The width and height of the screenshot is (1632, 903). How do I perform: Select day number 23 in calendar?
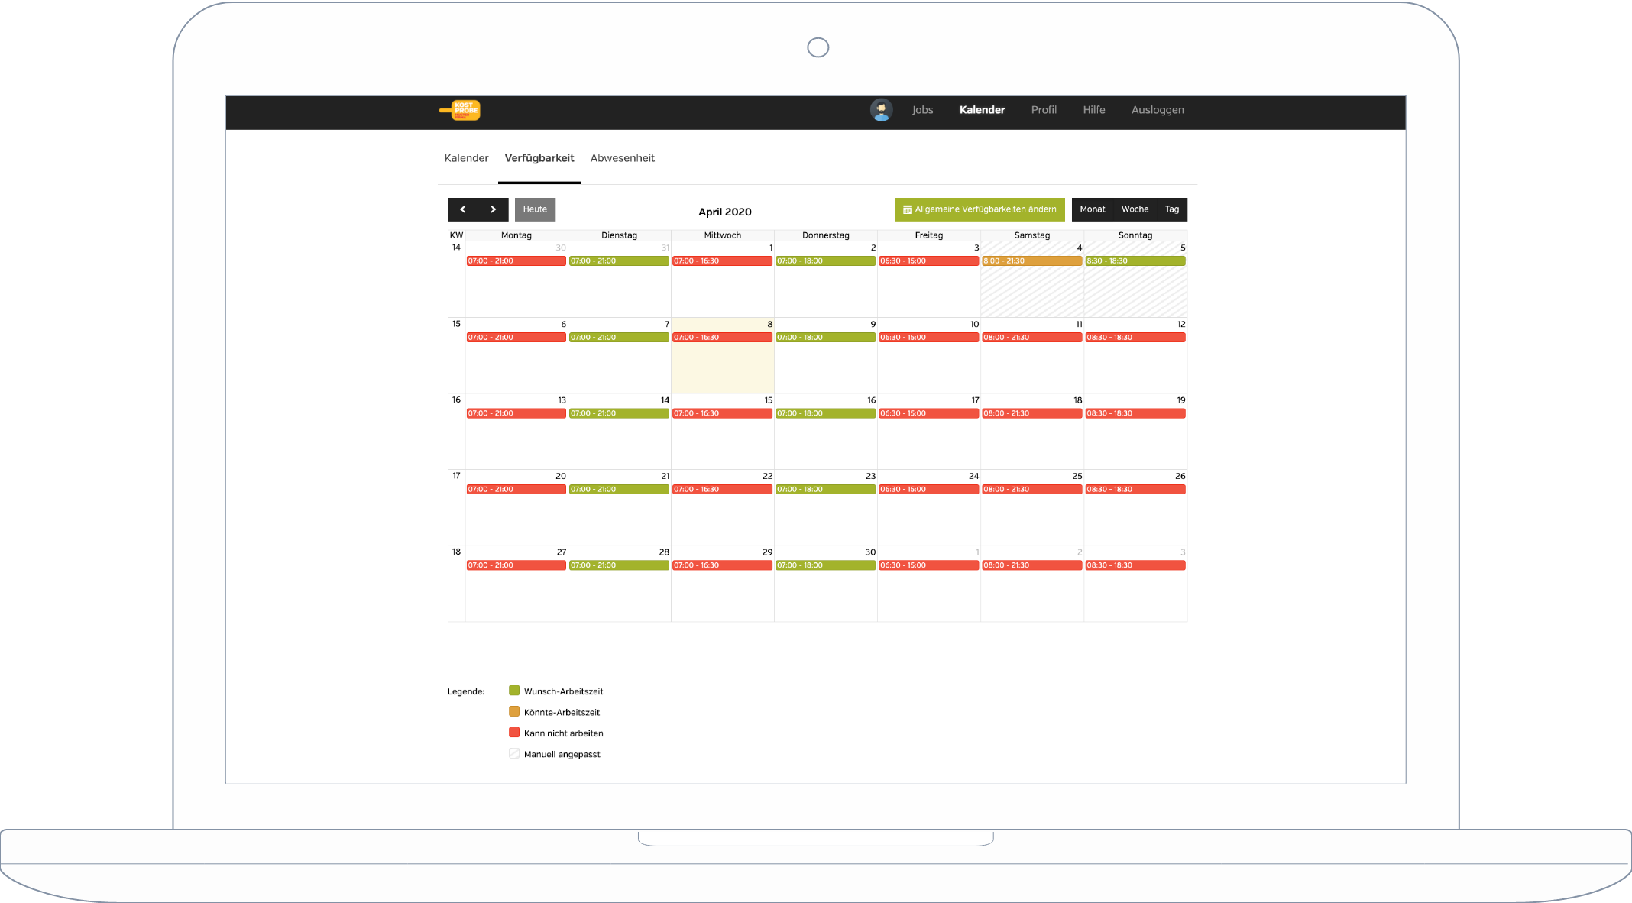[870, 476]
